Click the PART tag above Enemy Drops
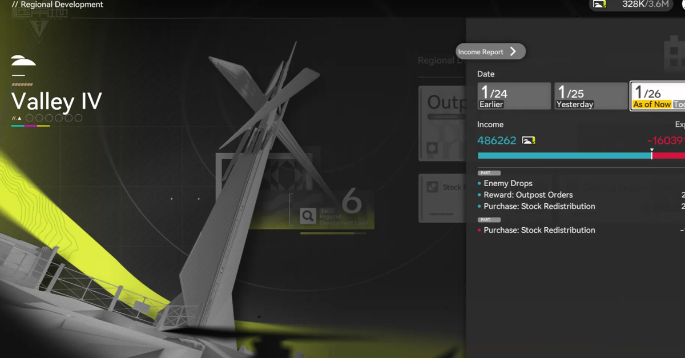 tap(489, 173)
